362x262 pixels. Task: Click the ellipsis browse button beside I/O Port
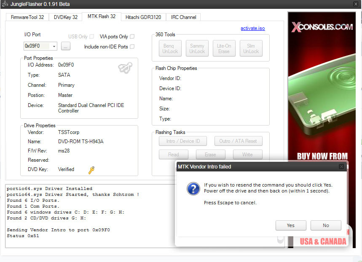(x=66, y=46)
